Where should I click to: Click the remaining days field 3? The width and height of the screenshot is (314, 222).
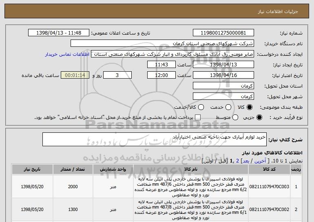point(117,75)
